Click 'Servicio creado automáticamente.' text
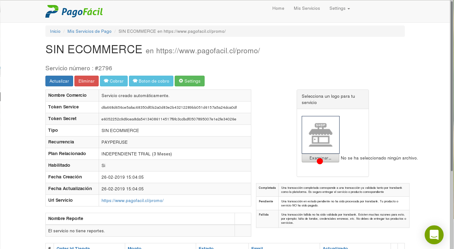 pyautogui.click(x=135, y=96)
